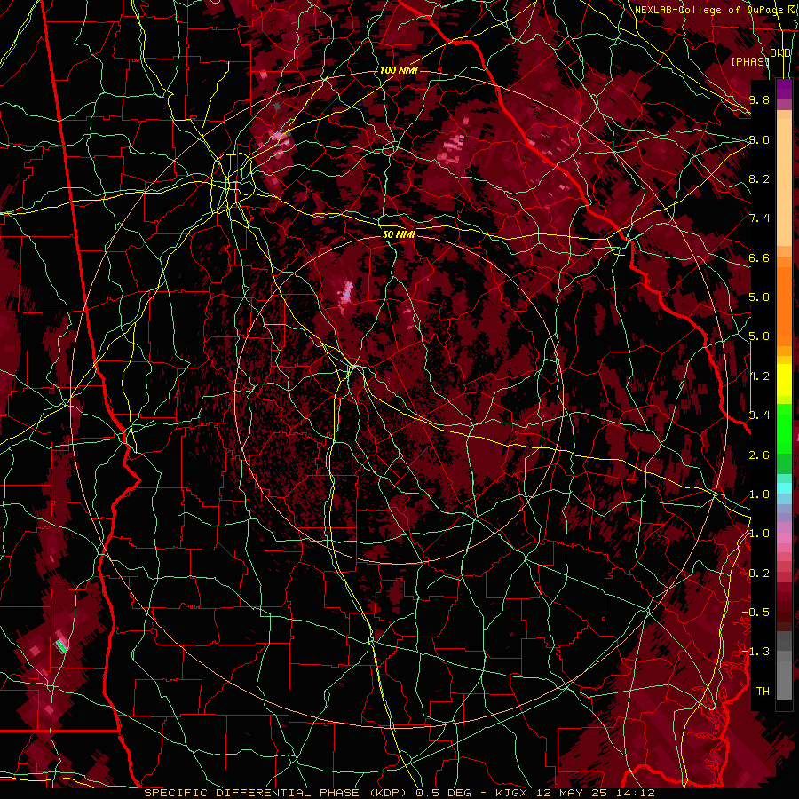This screenshot has height=799, width=799.
Task: Select the 2.6 legend value
Action: pos(759,455)
